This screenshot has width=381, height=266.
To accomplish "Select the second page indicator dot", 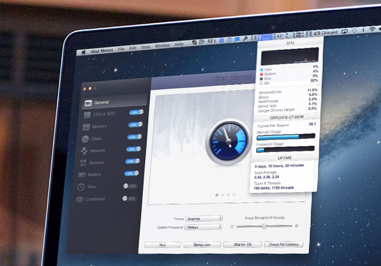I will point(222,195).
